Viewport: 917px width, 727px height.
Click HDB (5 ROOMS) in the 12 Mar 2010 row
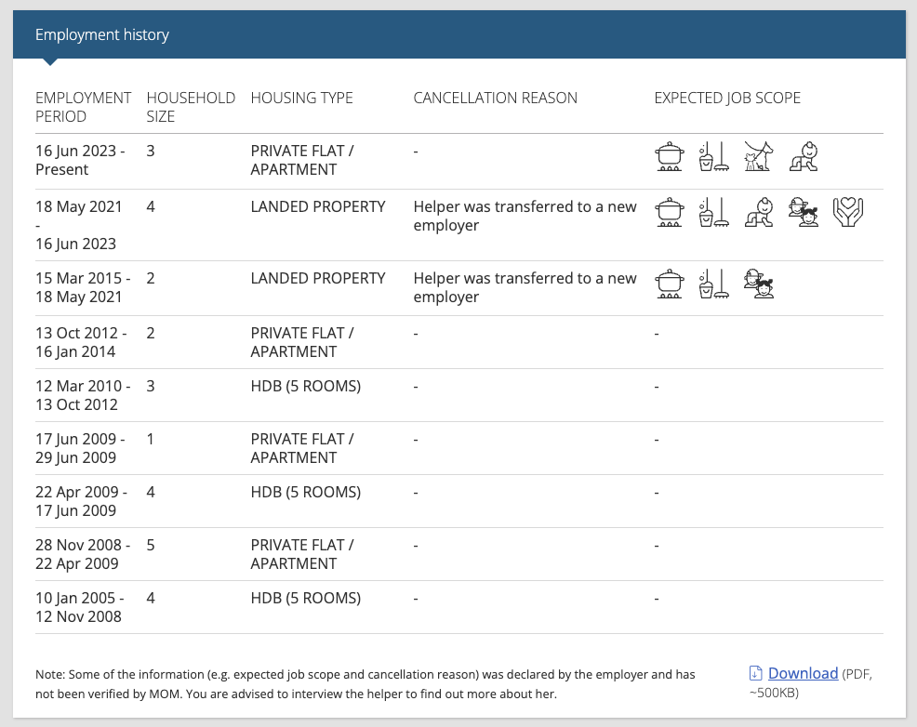305,386
